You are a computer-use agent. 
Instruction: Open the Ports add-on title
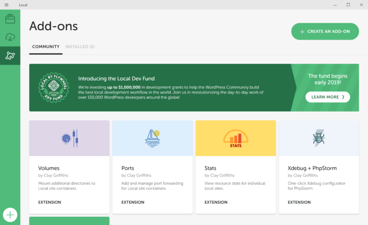click(x=128, y=168)
